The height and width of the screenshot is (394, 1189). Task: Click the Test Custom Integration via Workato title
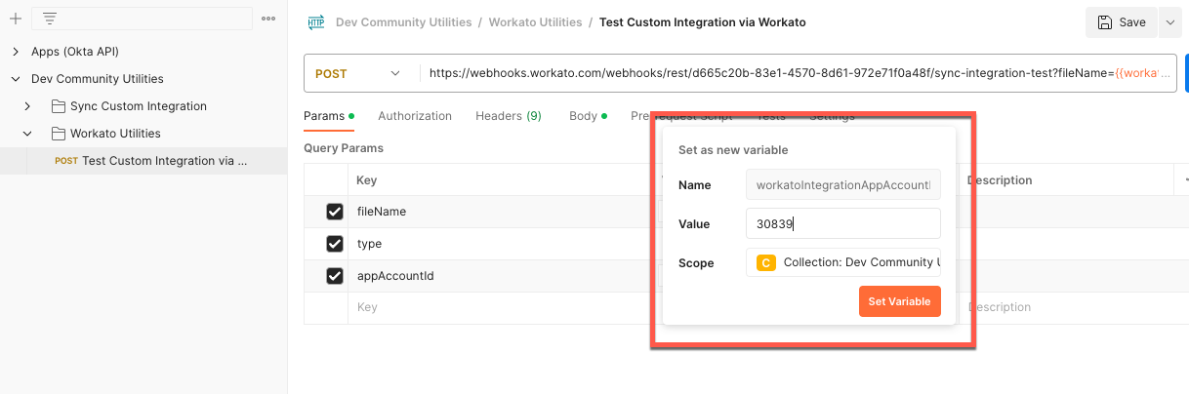[x=703, y=21]
